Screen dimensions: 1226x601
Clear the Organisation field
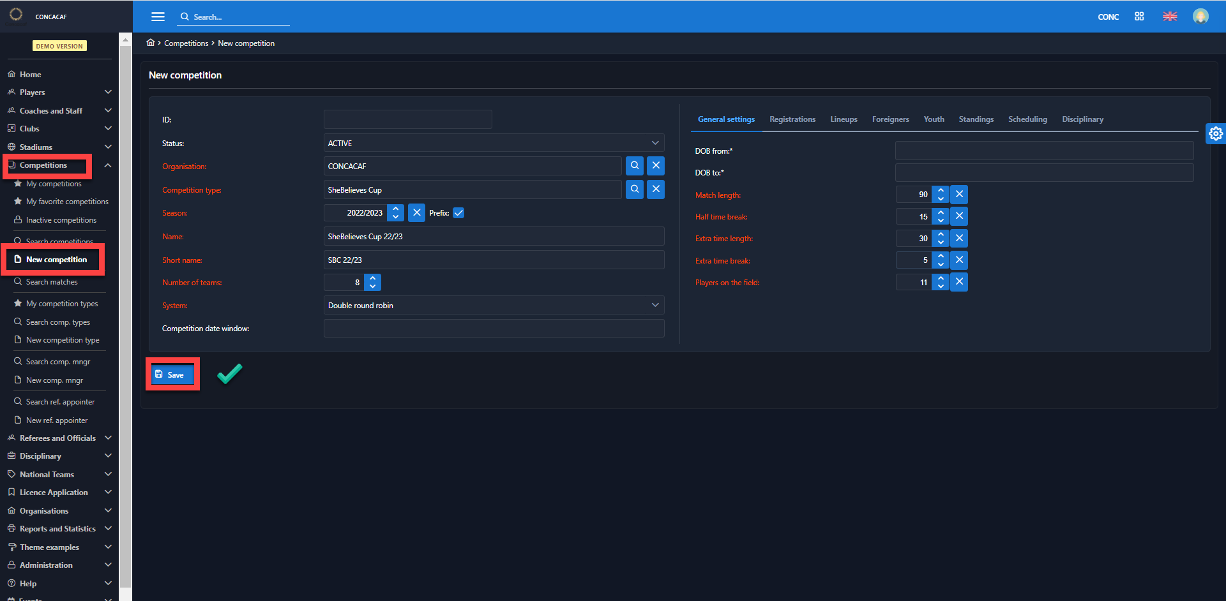(x=656, y=166)
